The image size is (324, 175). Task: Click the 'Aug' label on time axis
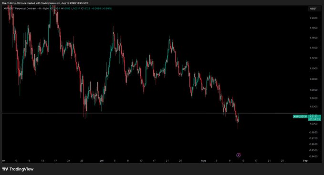(x=204, y=161)
